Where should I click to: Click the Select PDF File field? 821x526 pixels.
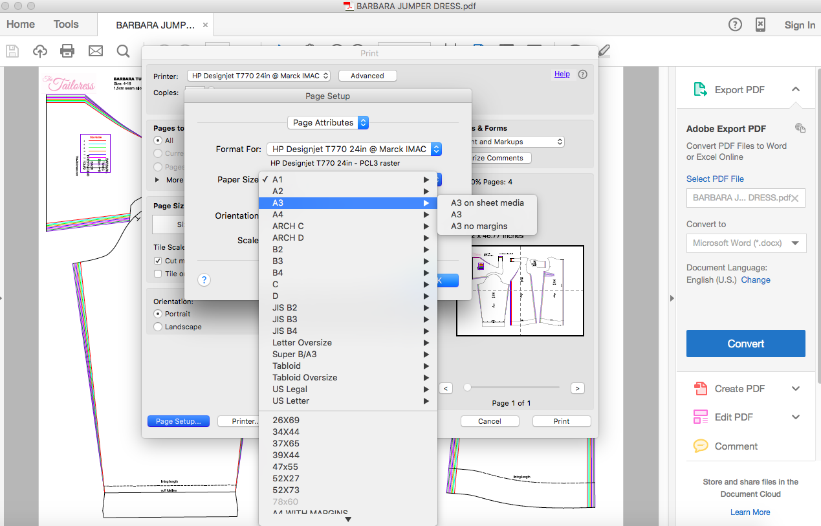[x=746, y=198]
